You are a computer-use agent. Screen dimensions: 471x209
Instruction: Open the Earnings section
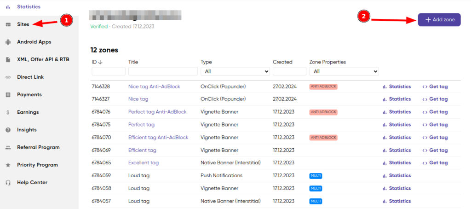tap(28, 112)
